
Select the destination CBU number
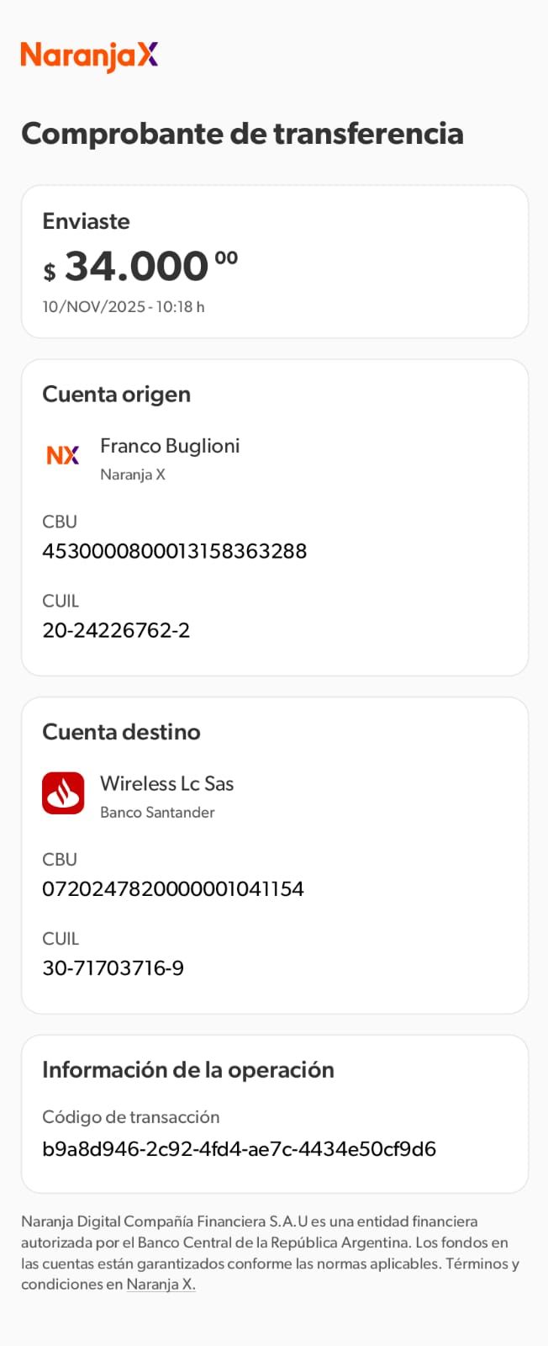(172, 888)
